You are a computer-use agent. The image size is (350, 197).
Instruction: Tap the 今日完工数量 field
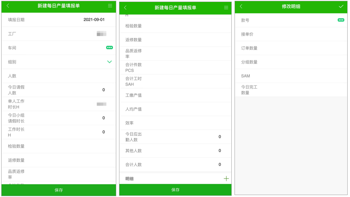(x=291, y=90)
